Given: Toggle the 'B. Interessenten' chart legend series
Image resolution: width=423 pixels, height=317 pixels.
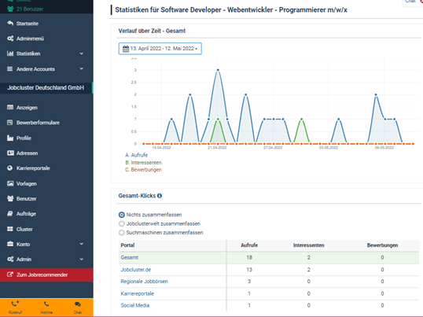Looking at the screenshot, I should [x=143, y=162].
